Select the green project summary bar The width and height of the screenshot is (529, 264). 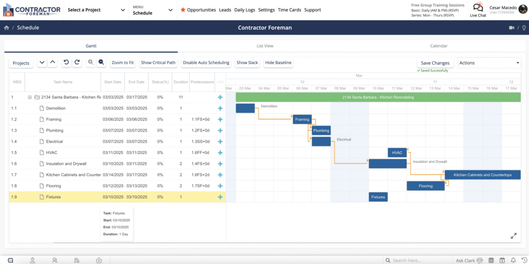coord(378,97)
